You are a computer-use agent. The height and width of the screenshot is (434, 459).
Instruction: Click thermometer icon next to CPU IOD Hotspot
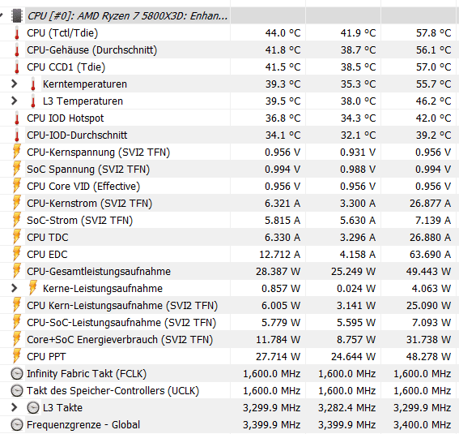pyautogui.click(x=17, y=118)
